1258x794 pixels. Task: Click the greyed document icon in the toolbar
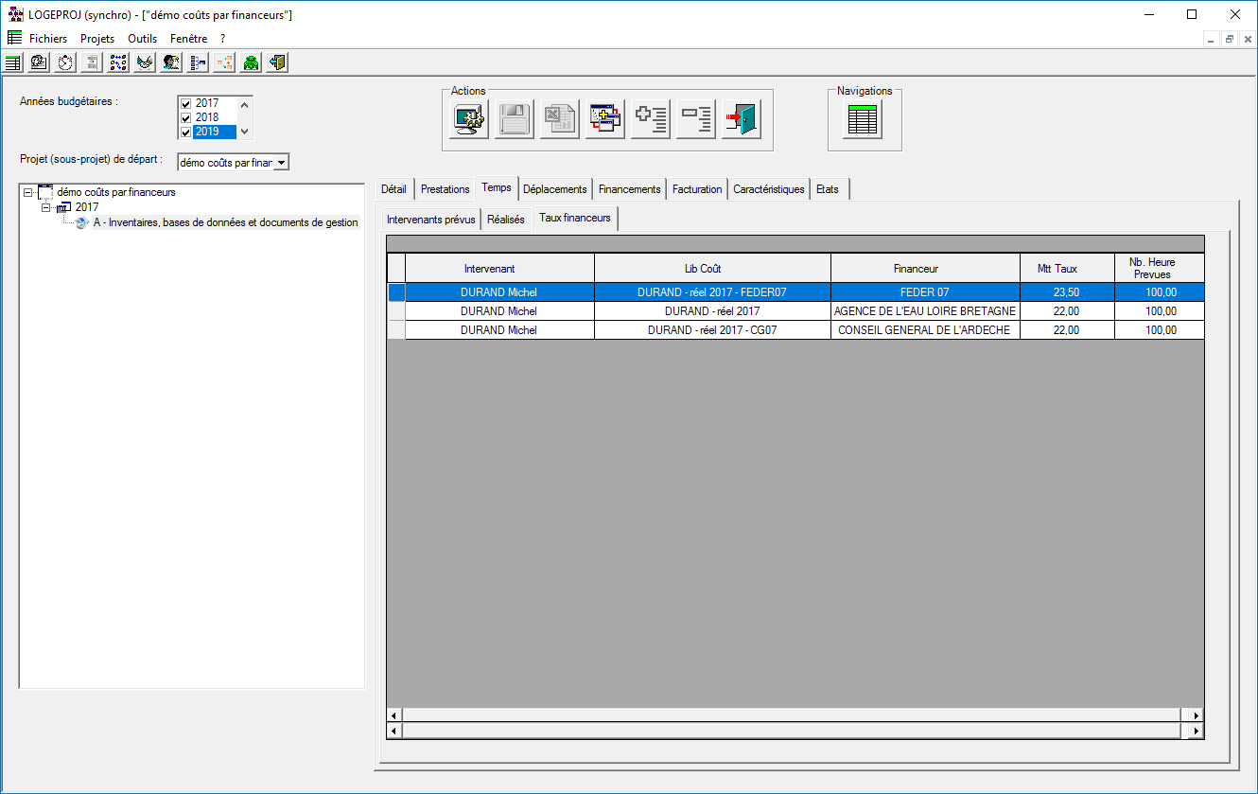(92, 63)
